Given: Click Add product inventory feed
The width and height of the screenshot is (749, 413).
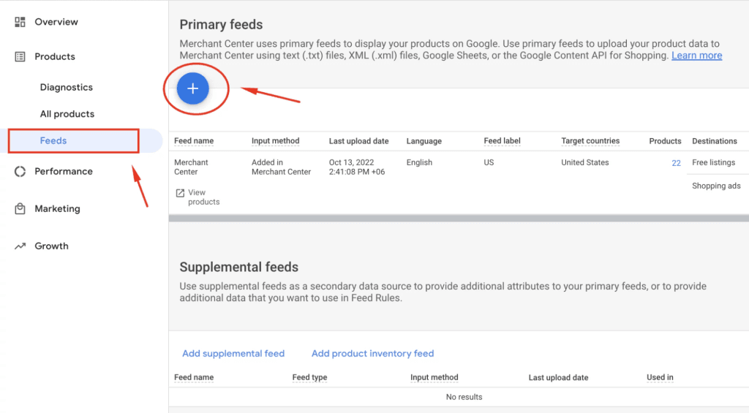Looking at the screenshot, I should click(372, 353).
